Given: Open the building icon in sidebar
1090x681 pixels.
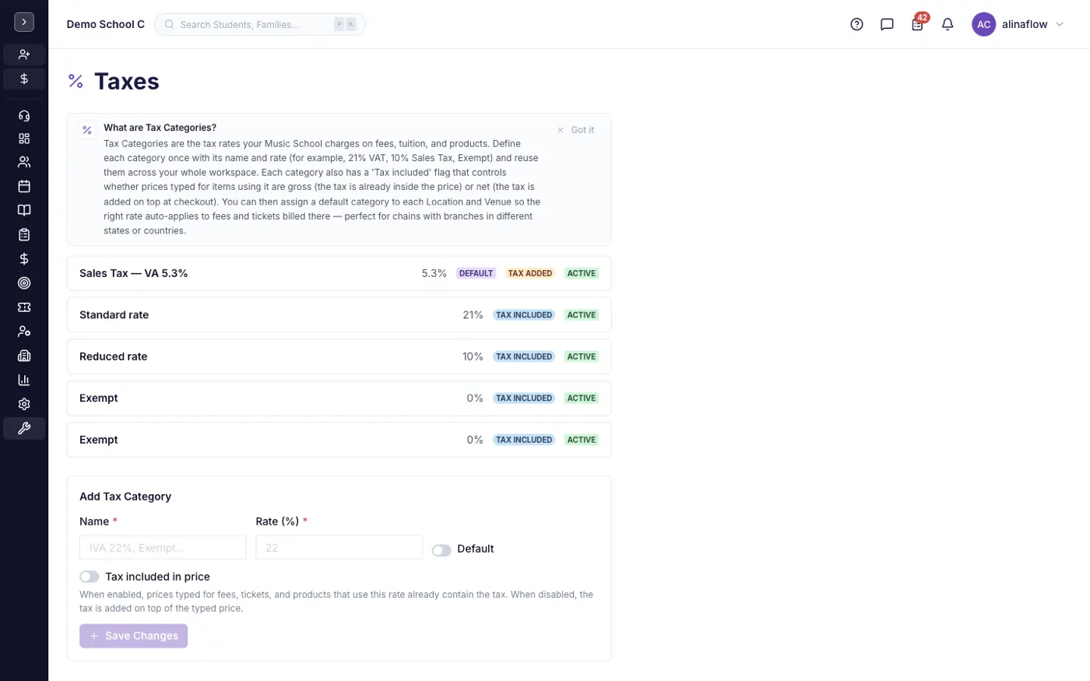Looking at the screenshot, I should click(x=24, y=356).
